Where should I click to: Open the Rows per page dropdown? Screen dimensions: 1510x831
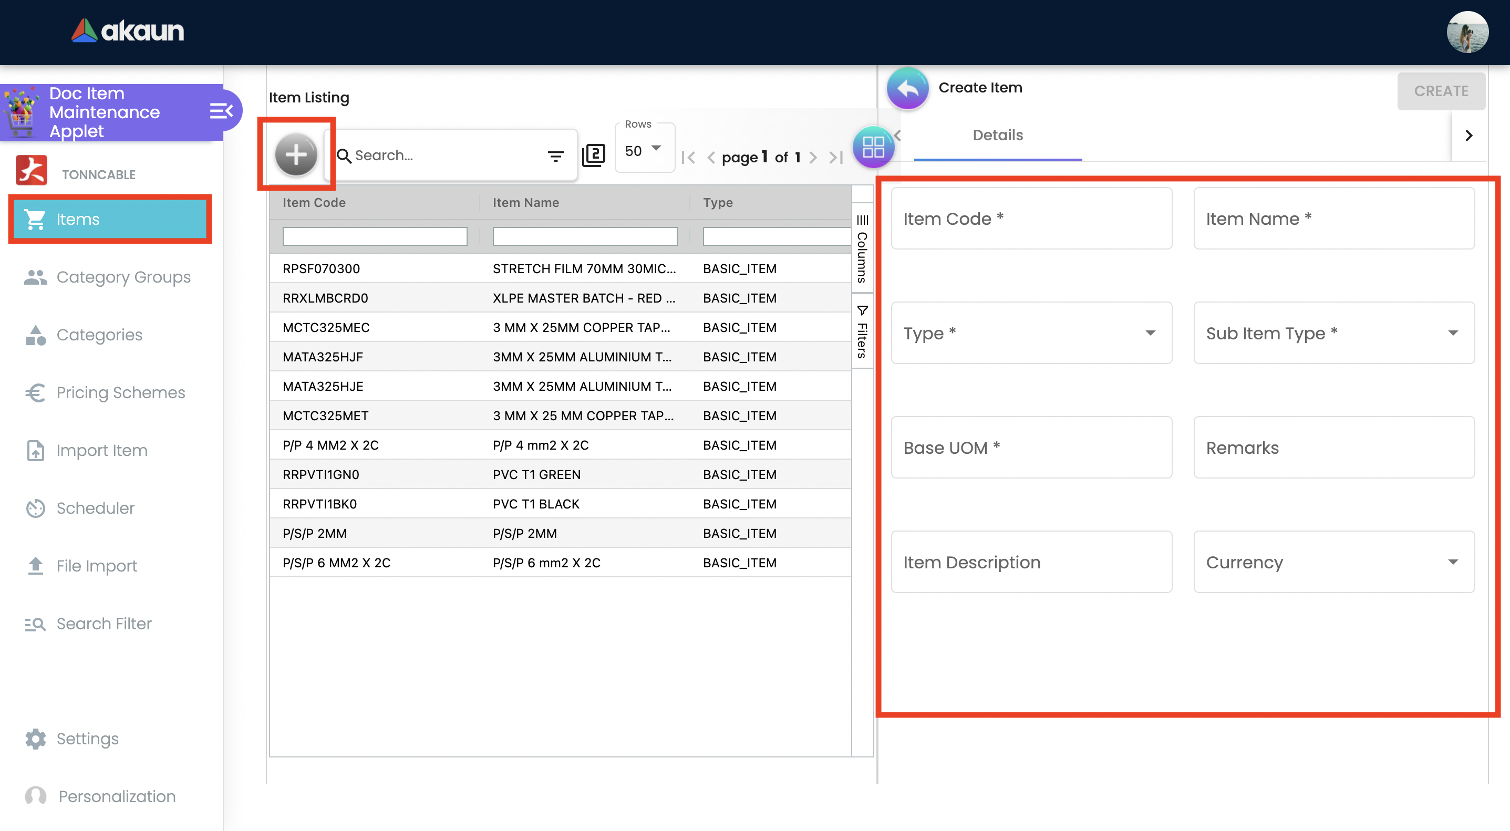644,151
